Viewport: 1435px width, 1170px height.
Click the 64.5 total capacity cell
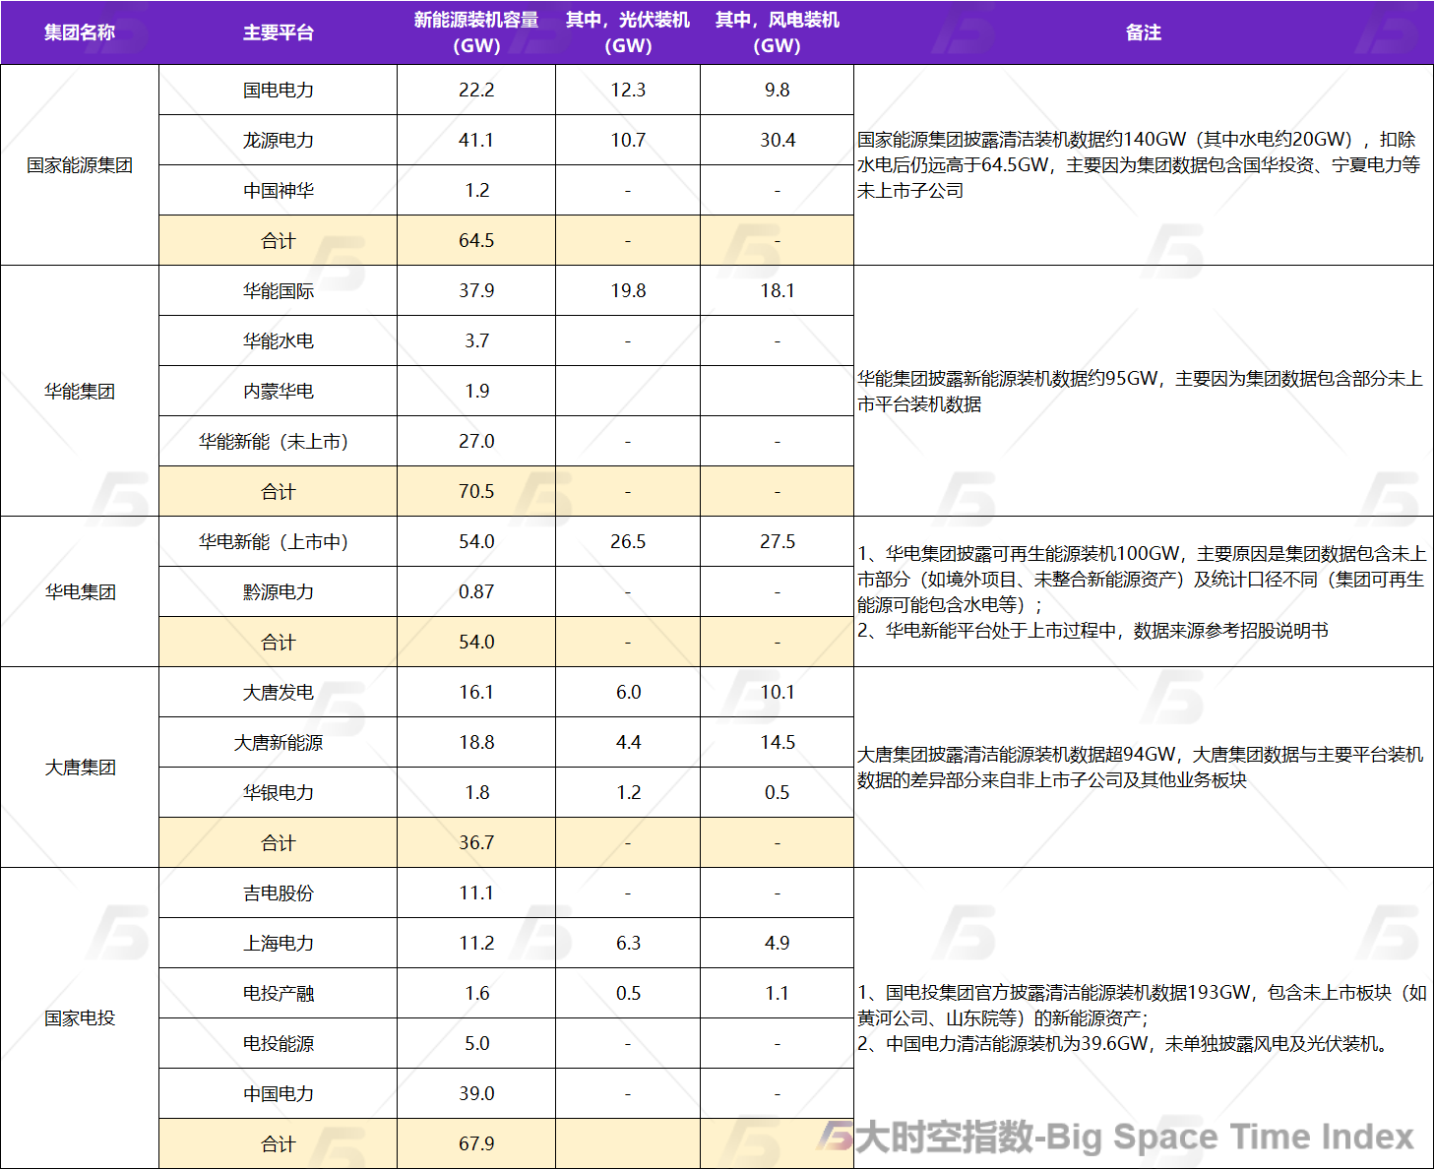tap(476, 240)
